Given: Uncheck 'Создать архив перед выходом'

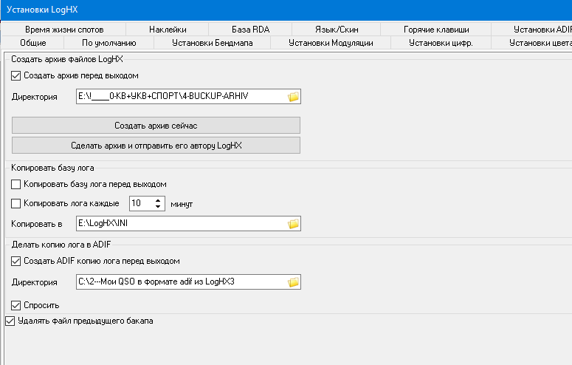Looking at the screenshot, I should [15, 75].
